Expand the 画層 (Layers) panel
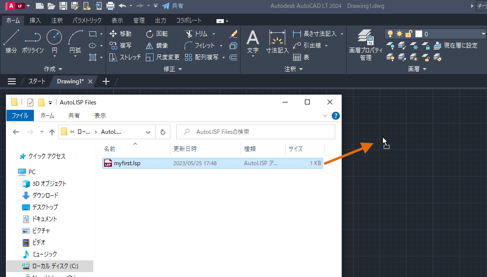The image size is (487, 277). 417,69
